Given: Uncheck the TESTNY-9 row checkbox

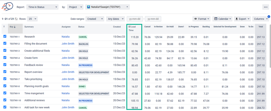Looking at the screenshot, I should pyautogui.click(x=5, y=93).
